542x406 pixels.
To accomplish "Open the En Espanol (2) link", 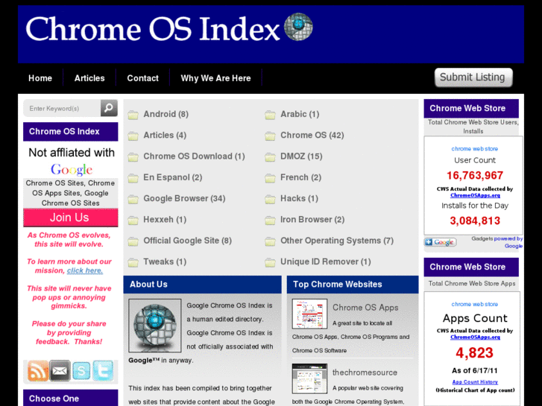I will click(x=173, y=177).
